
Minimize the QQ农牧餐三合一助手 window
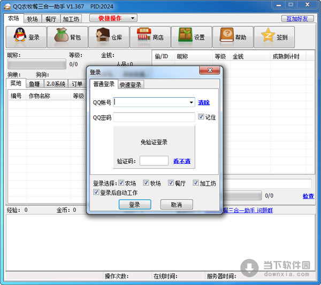click(279, 5)
